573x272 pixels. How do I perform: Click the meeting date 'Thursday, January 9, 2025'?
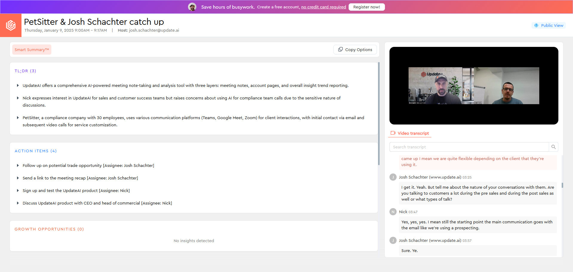click(49, 30)
